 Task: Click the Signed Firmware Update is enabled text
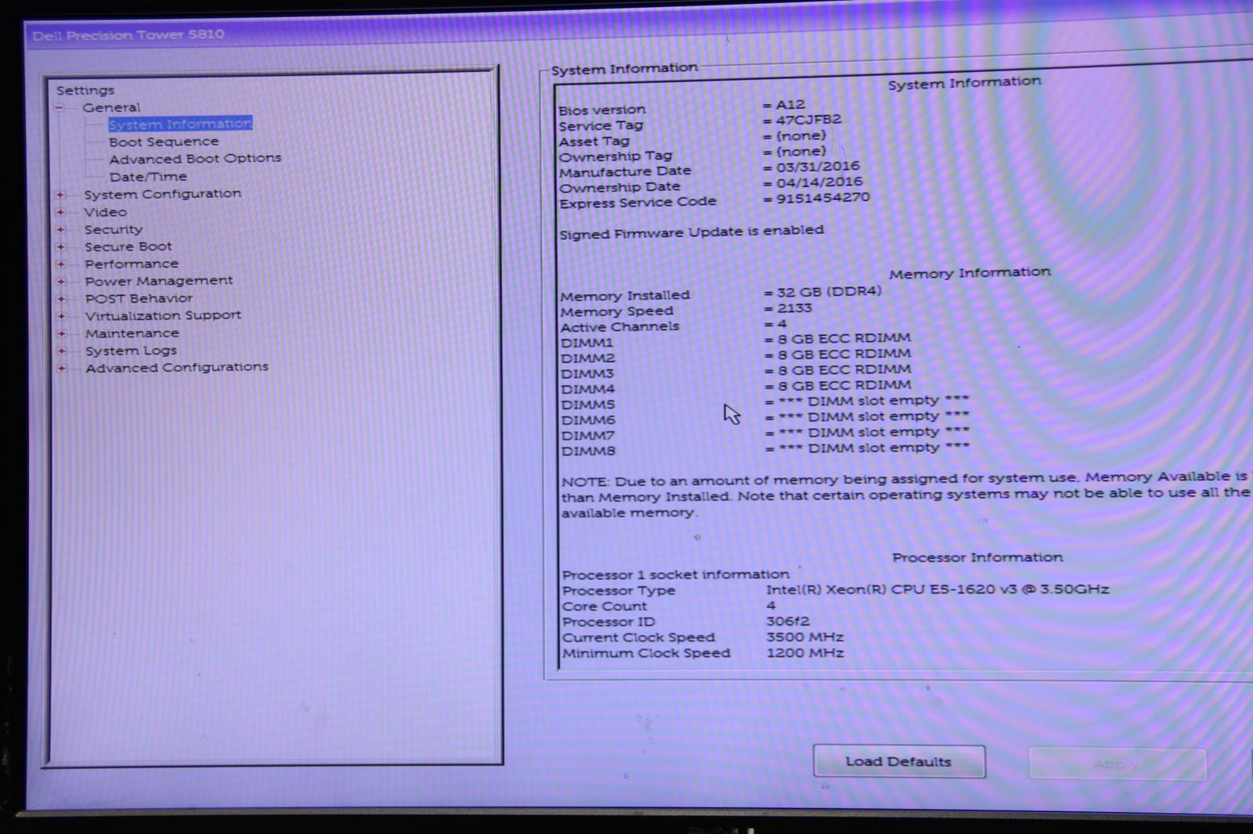pos(691,232)
